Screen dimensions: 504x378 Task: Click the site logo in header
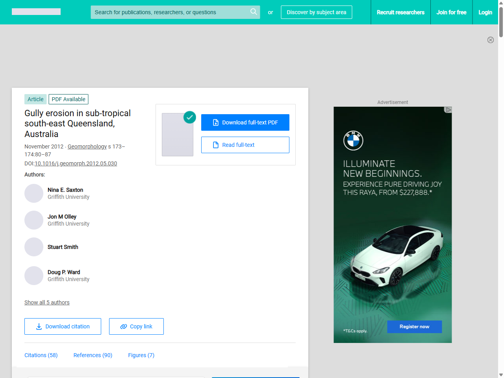pyautogui.click(x=36, y=12)
